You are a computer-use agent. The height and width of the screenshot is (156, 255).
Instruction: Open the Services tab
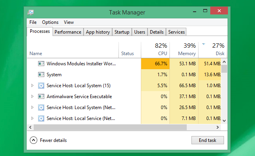[x=177, y=32]
